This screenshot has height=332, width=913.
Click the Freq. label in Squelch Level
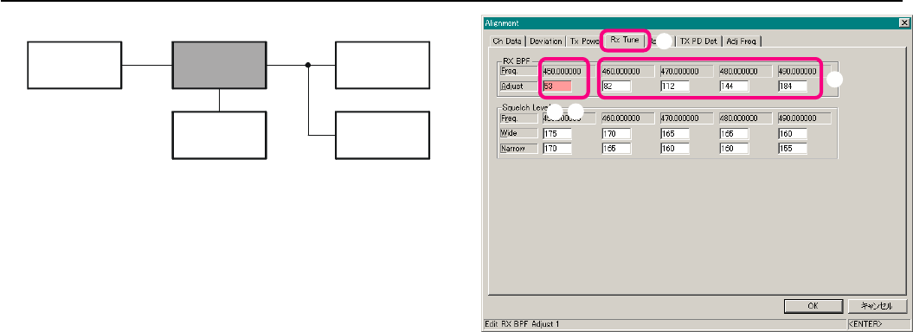[518, 118]
